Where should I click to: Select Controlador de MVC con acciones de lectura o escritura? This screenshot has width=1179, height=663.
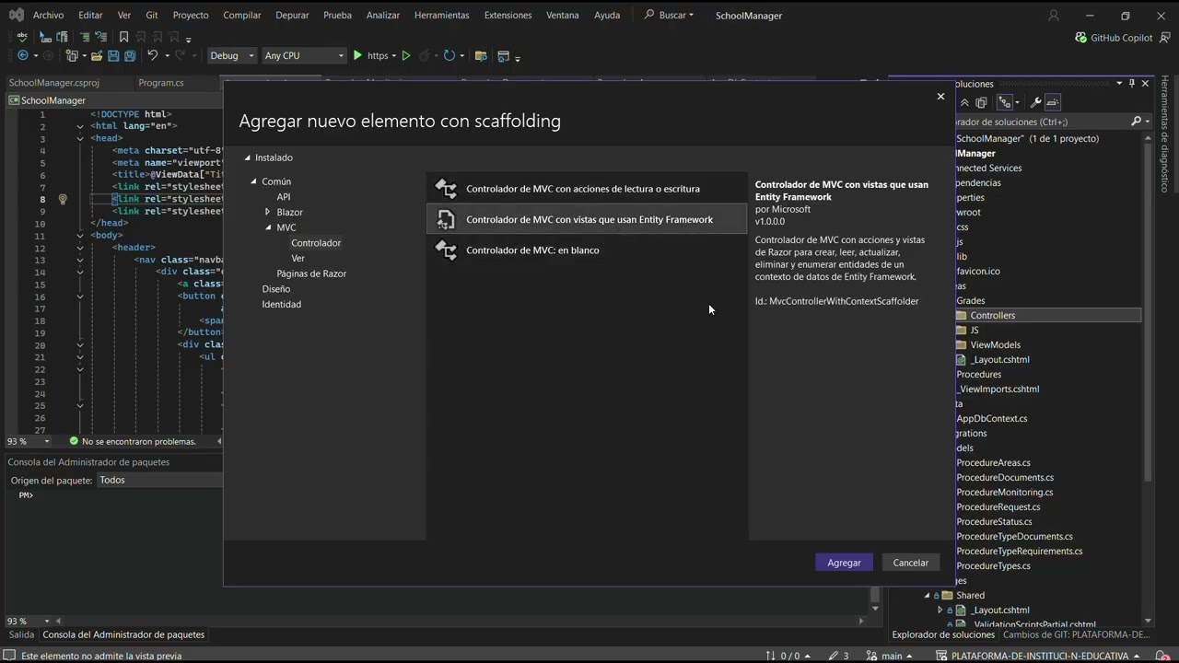[x=587, y=189]
